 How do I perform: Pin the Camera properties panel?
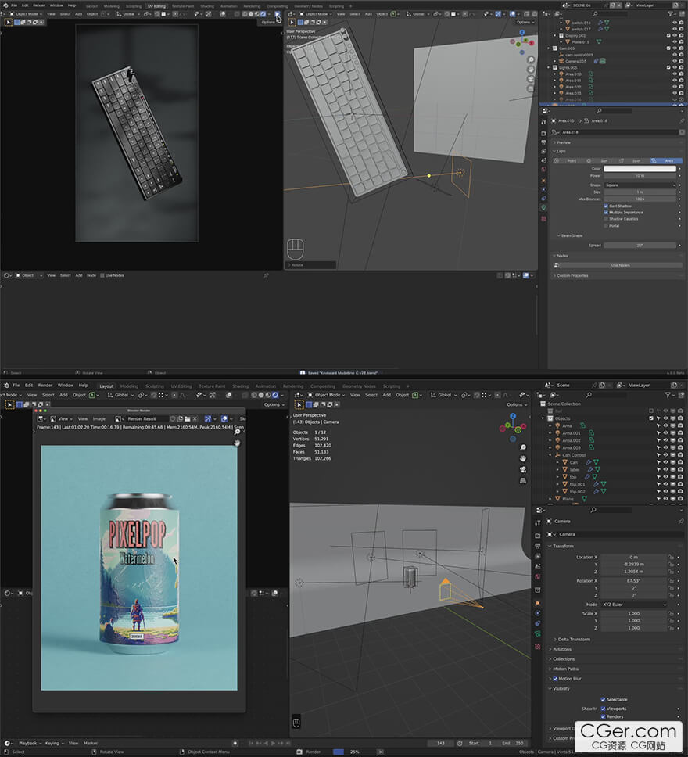pos(682,522)
